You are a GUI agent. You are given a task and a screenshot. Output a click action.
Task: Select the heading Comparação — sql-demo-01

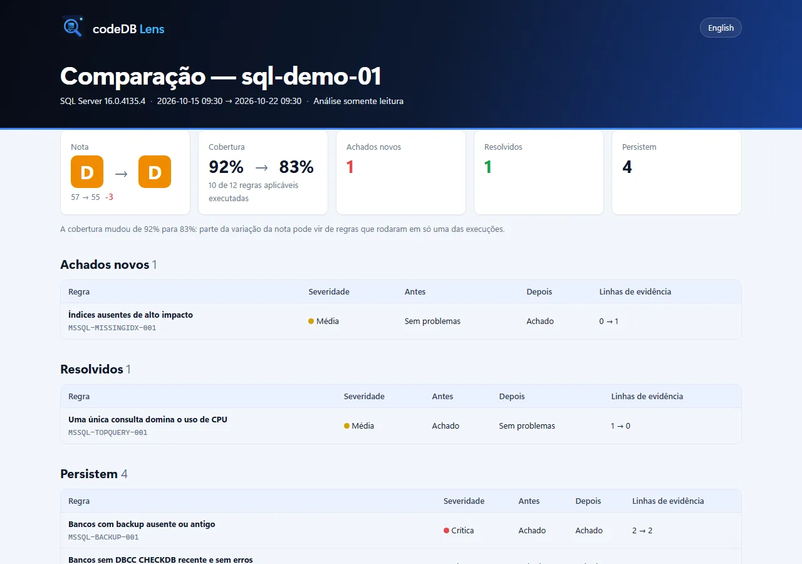pyautogui.click(x=221, y=76)
